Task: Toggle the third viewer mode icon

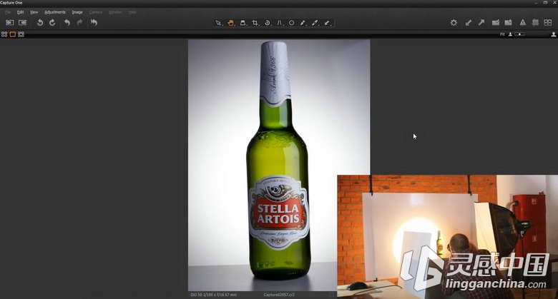Action: pos(21,34)
